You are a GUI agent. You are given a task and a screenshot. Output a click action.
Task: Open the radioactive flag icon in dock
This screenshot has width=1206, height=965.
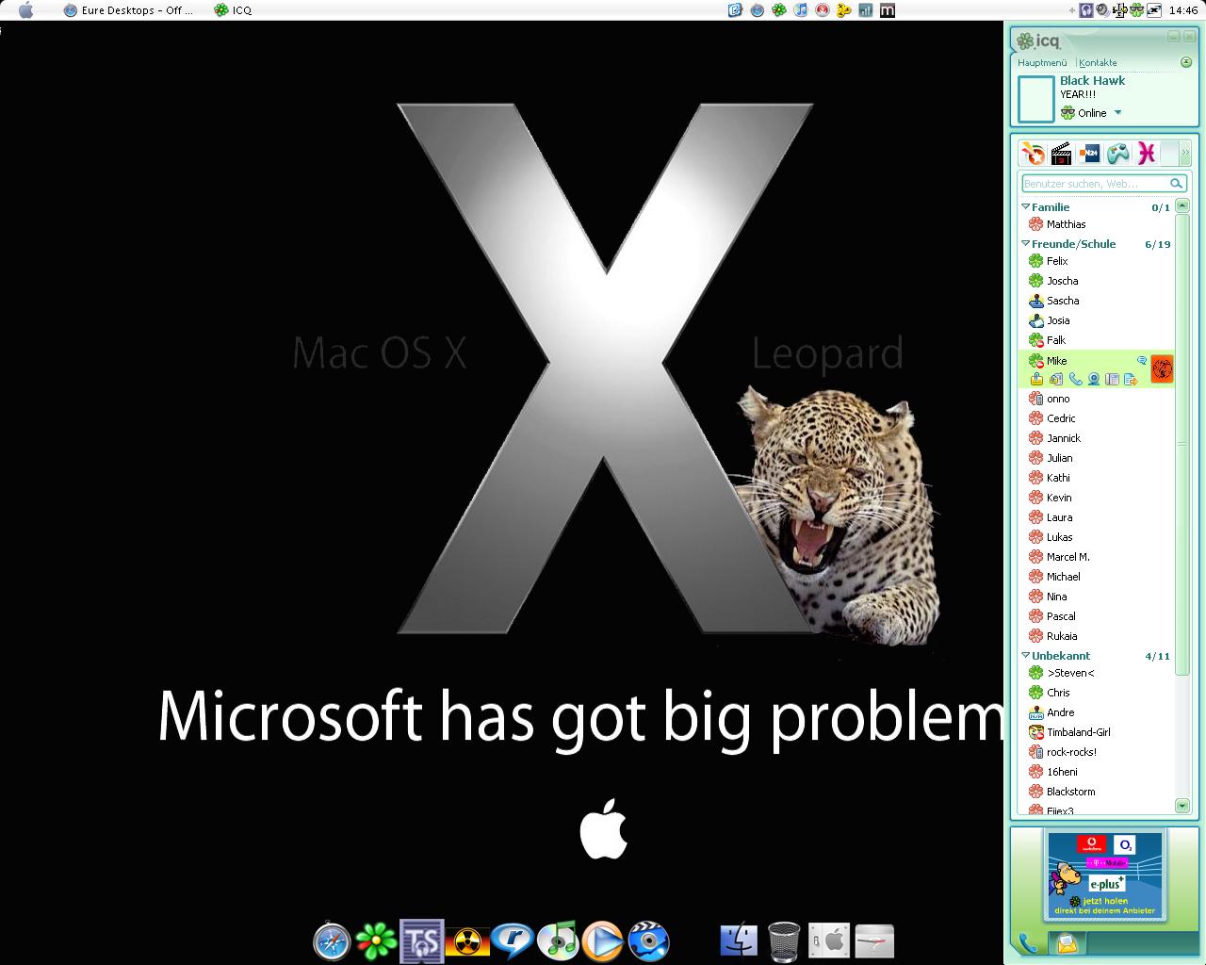[466, 940]
